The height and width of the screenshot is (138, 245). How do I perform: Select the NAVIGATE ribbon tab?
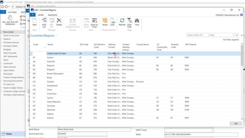click(52, 15)
